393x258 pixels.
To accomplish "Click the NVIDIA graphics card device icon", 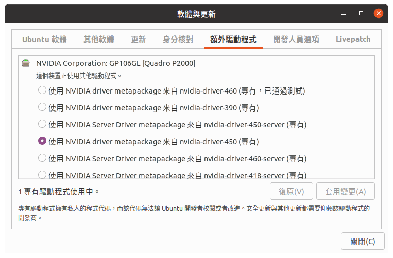I will (x=26, y=63).
